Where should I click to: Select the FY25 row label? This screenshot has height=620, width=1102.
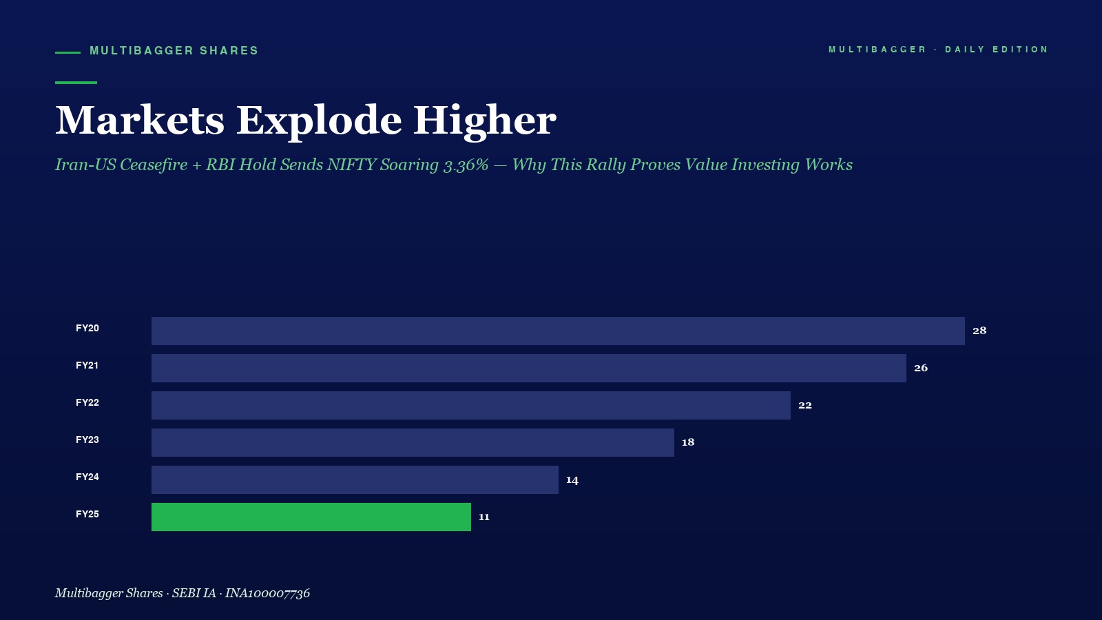point(87,514)
